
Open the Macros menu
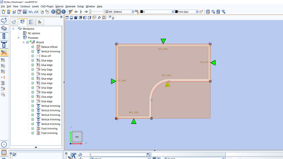point(59,6)
